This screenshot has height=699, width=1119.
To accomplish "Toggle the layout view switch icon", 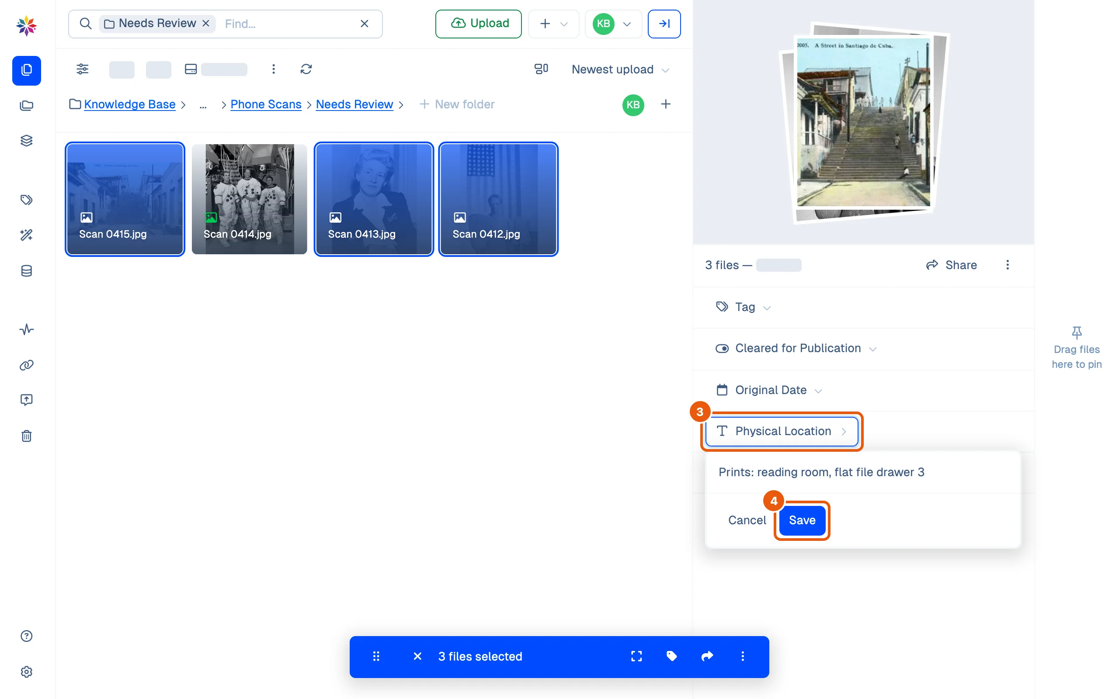I will click(541, 69).
